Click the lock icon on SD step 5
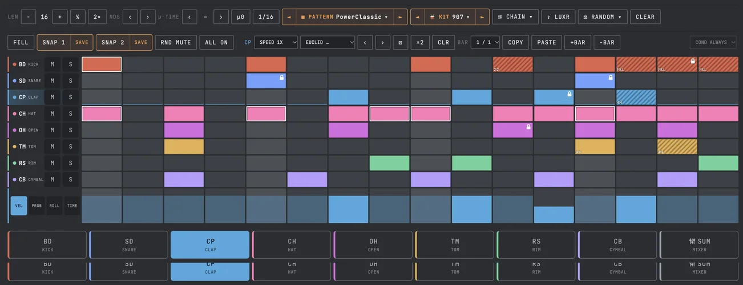 281,77
